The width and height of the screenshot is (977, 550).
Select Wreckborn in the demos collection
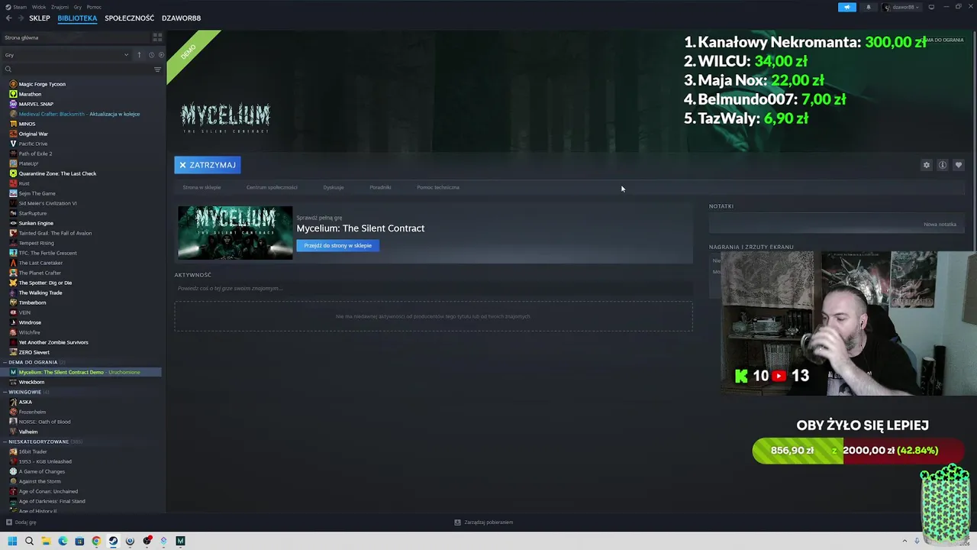point(31,382)
